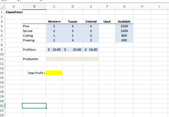The width and height of the screenshot is (169, 117).
Task: Select row 14 header
Action: click(2, 73)
